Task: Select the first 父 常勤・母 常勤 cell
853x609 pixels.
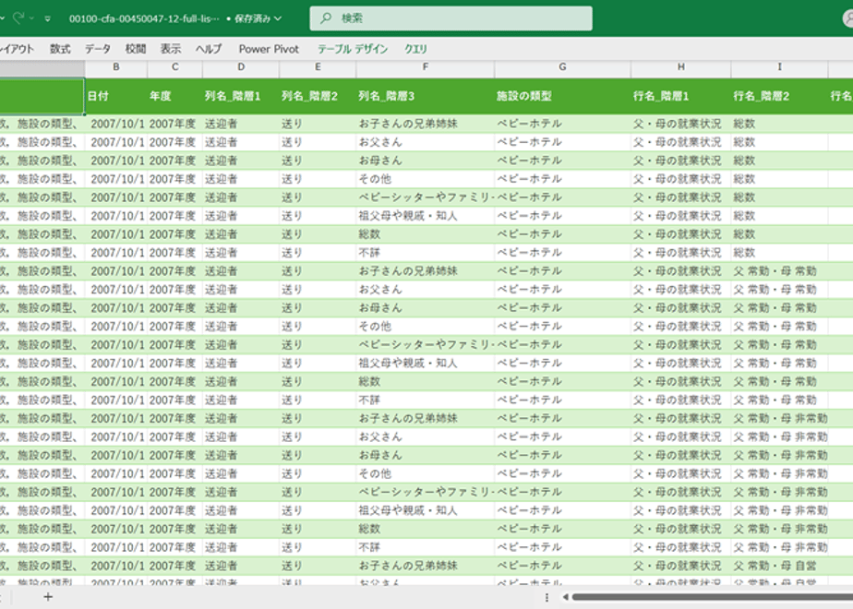Action: (779, 271)
